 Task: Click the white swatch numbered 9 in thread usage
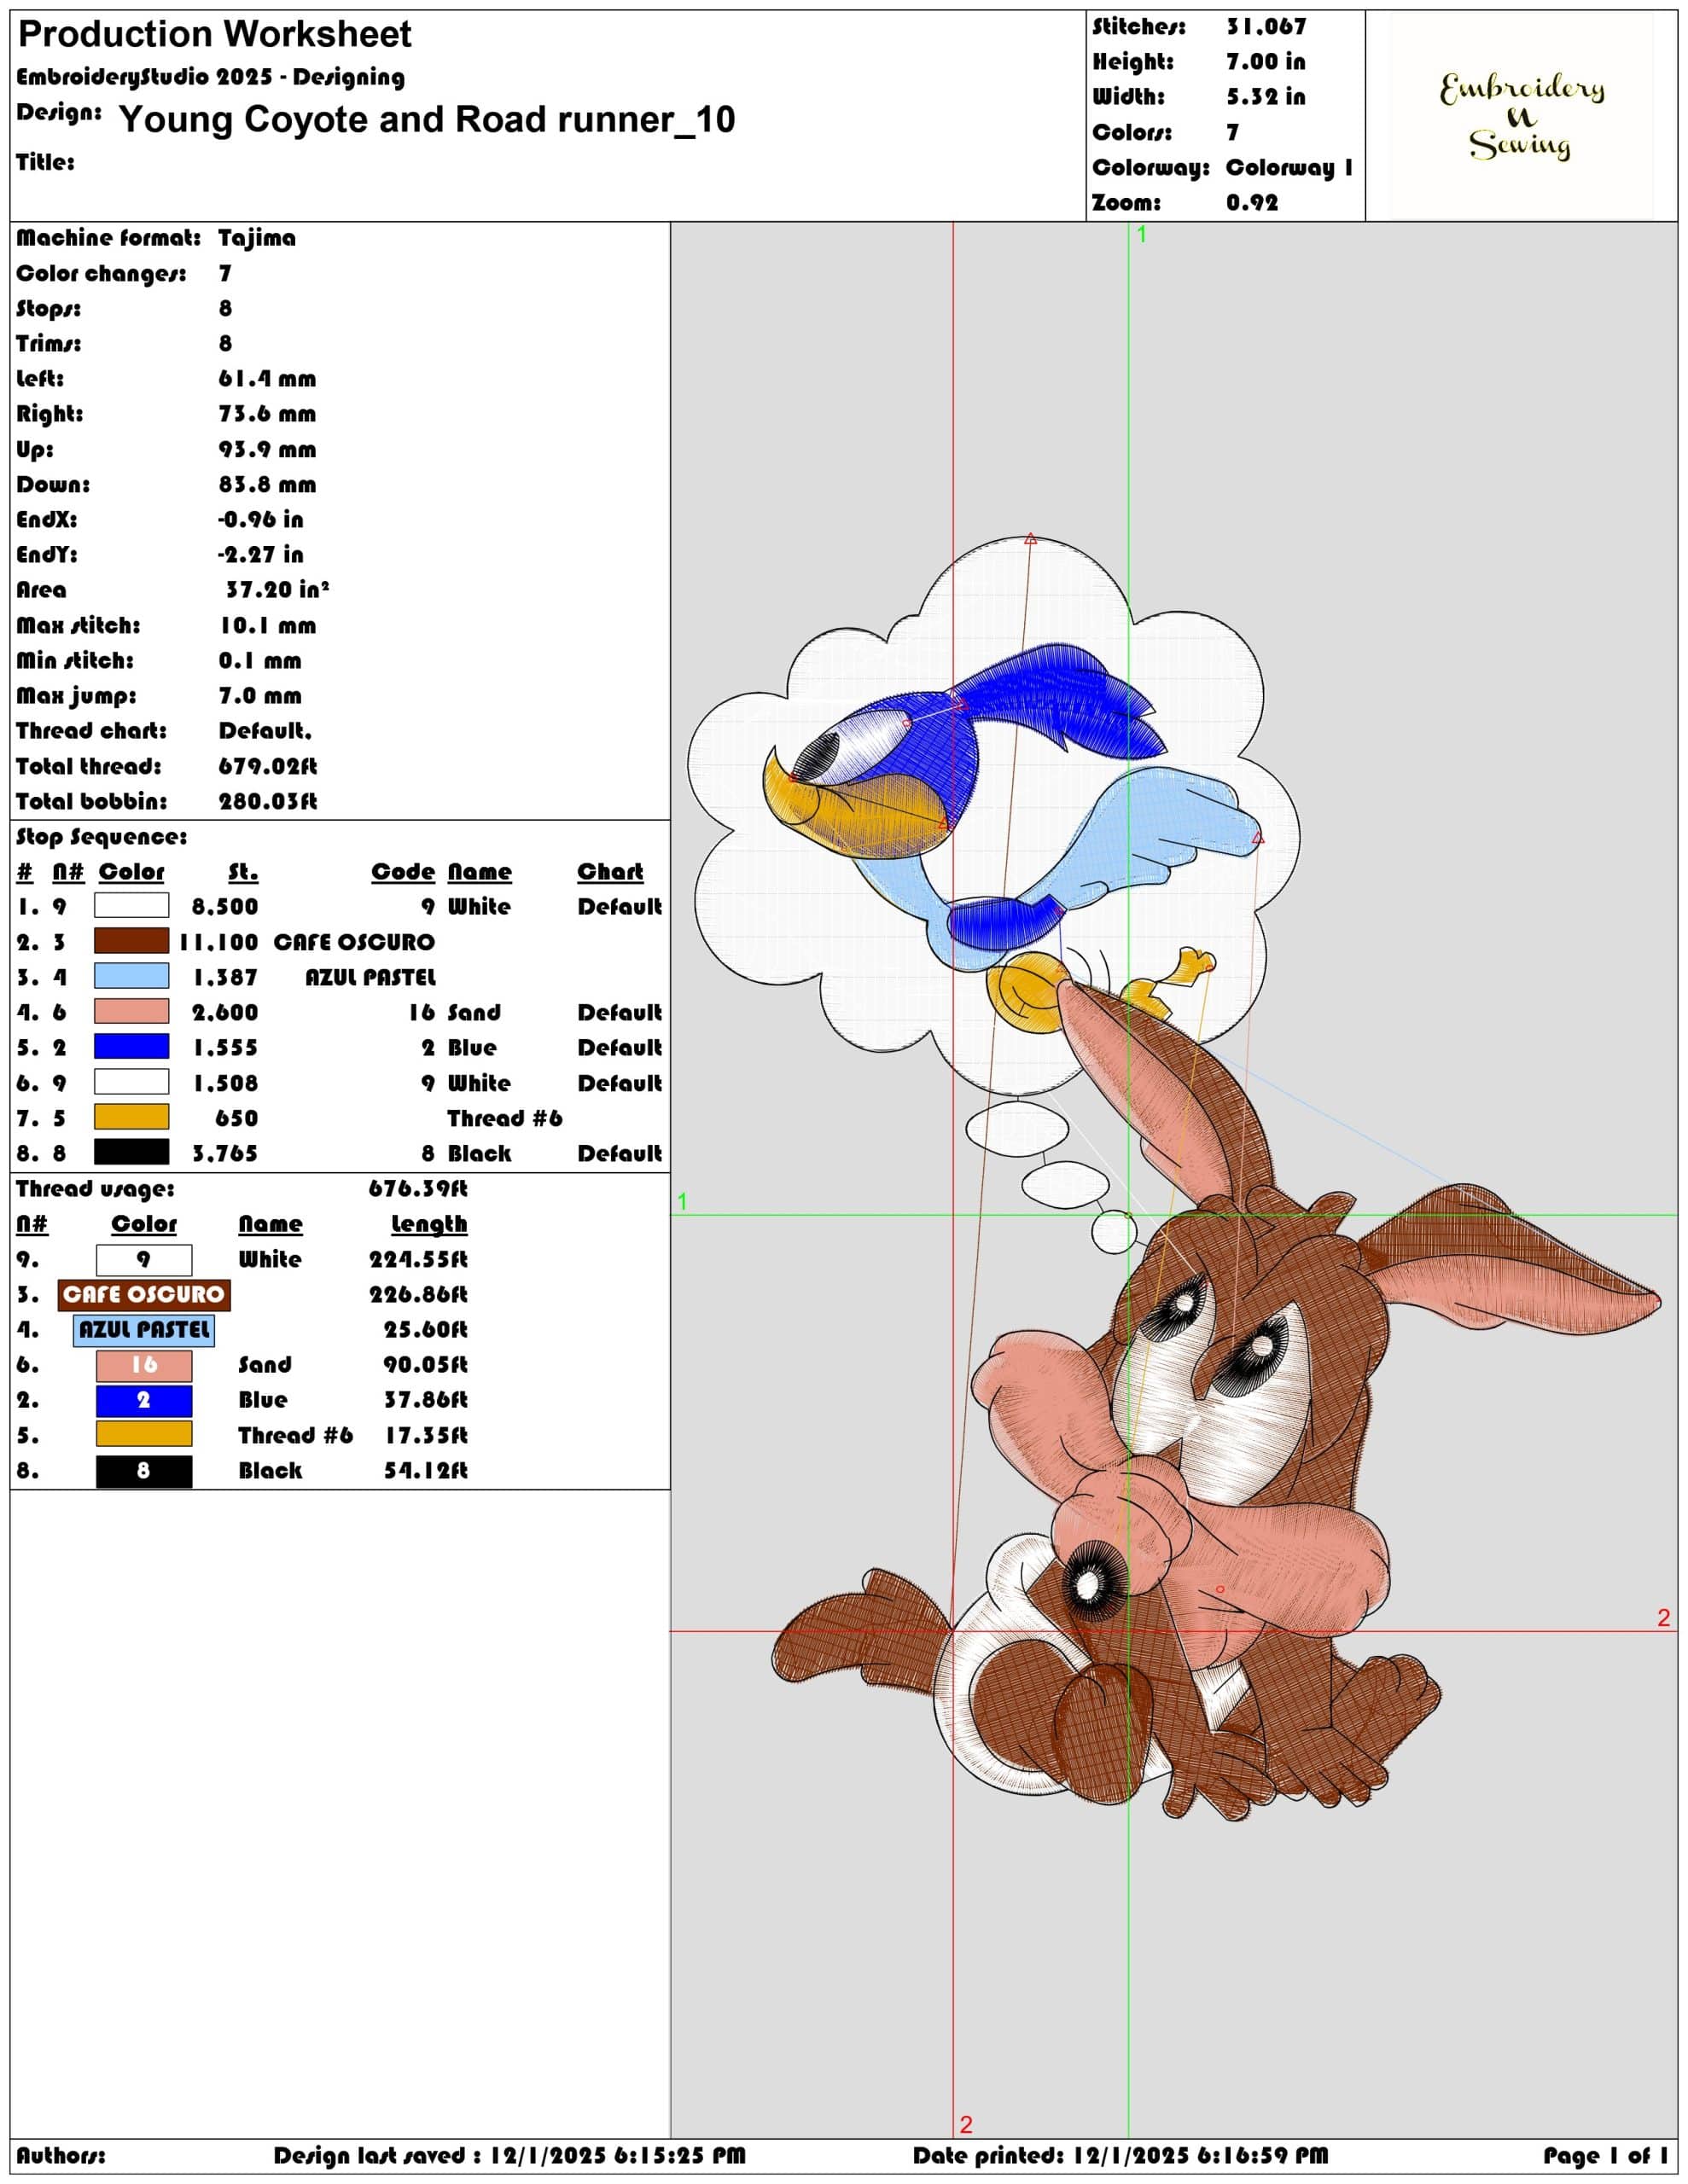point(144,1259)
